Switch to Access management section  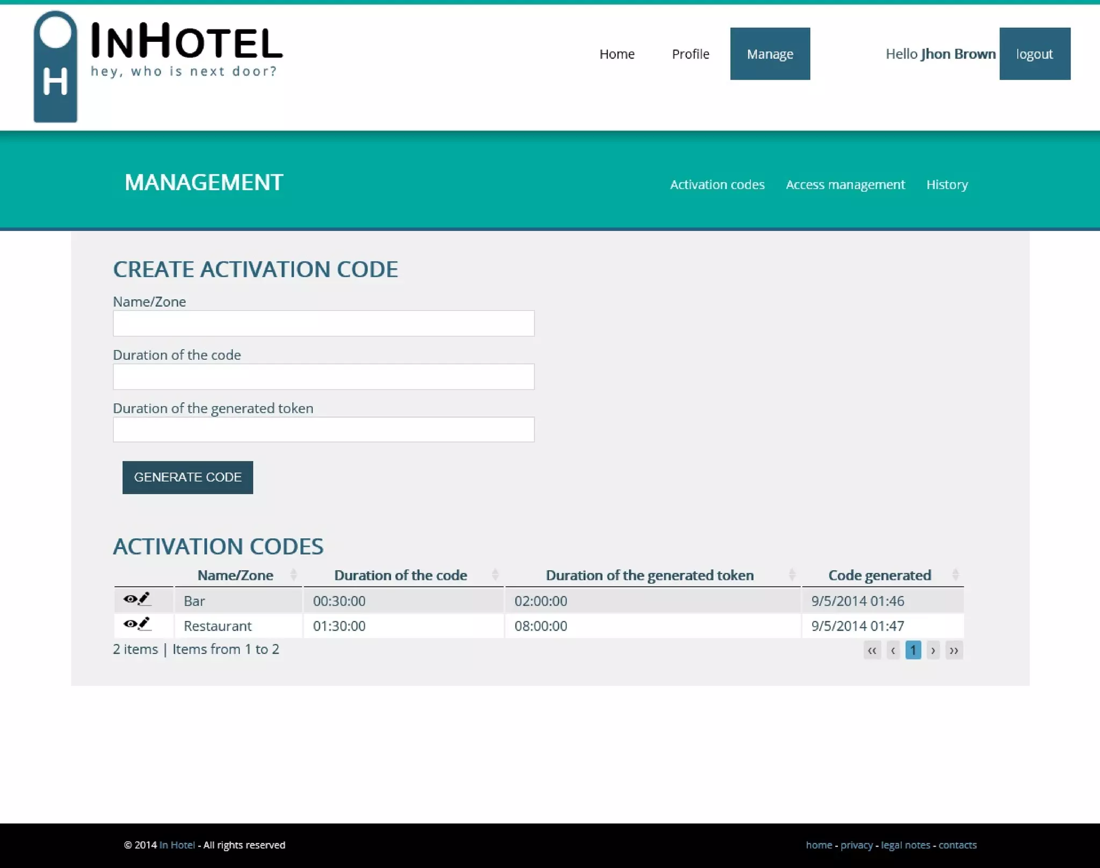tap(845, 185)
